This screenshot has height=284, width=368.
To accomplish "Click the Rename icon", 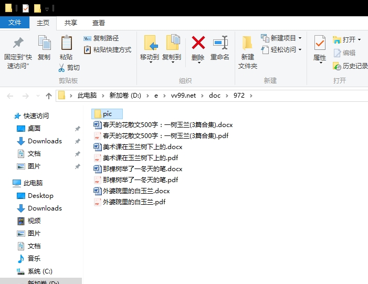I will 220,43.
